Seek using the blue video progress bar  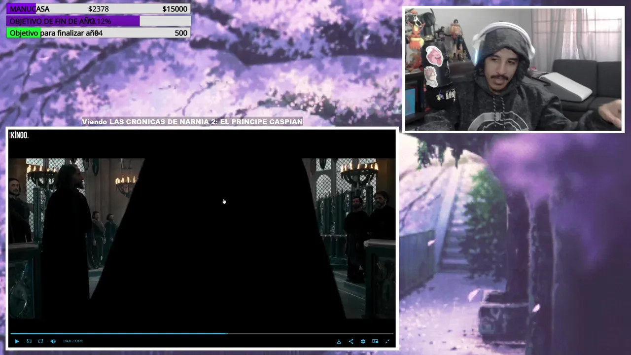tap(202, 334)
